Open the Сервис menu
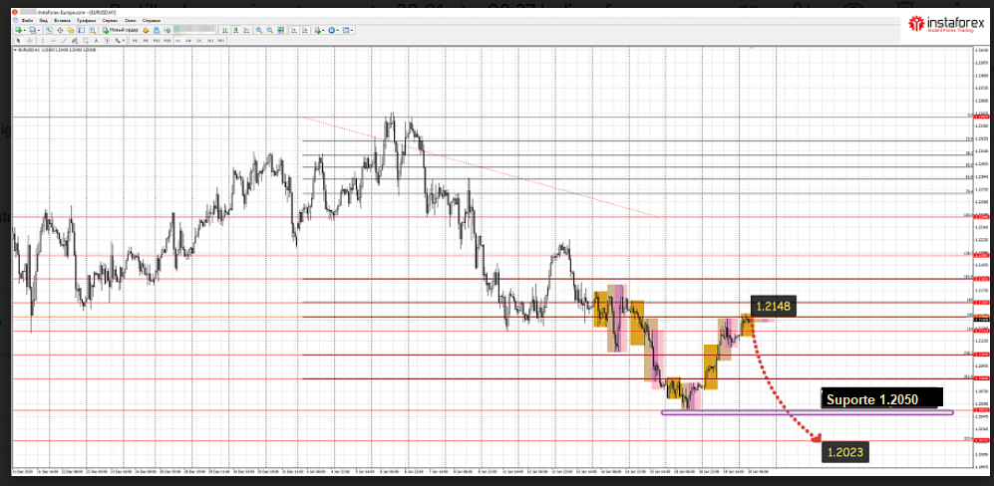994x486 pixels. point(111,21)
